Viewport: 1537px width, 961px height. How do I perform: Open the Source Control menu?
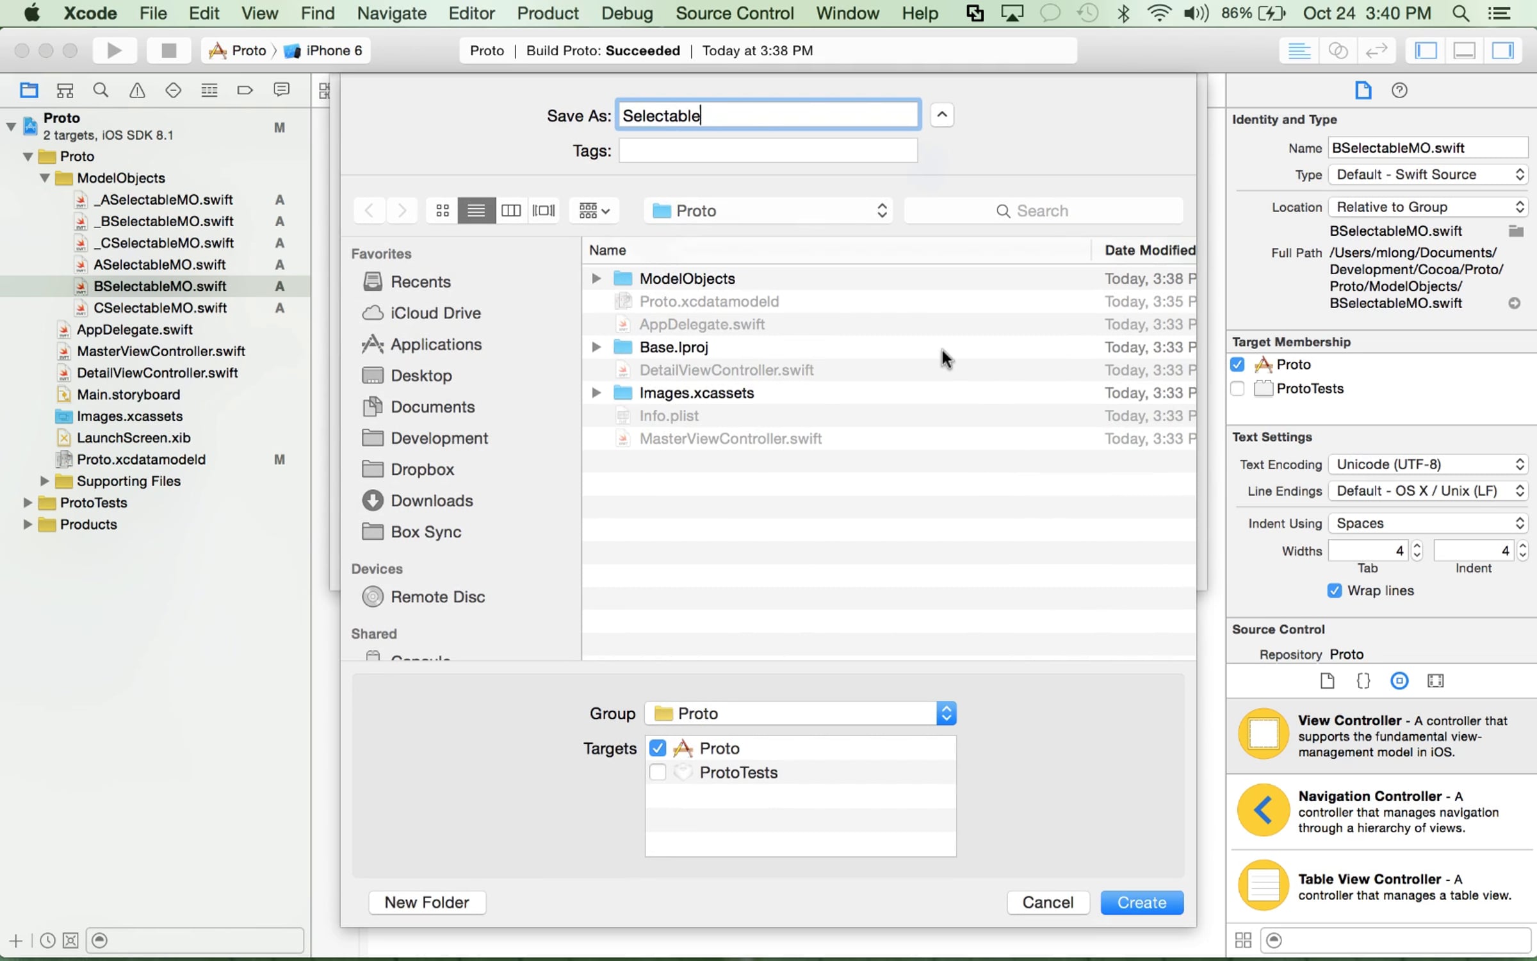[735, 13]
